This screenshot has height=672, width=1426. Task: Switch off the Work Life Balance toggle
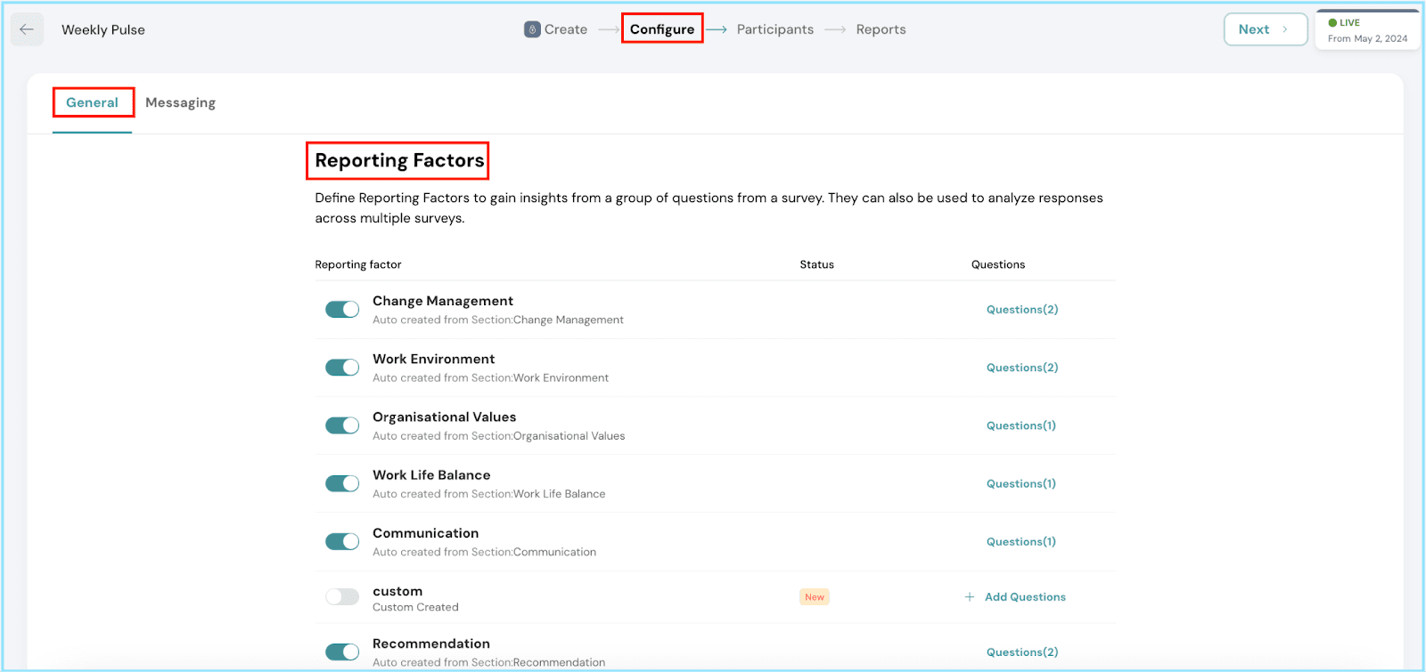[x=342, y=483]
